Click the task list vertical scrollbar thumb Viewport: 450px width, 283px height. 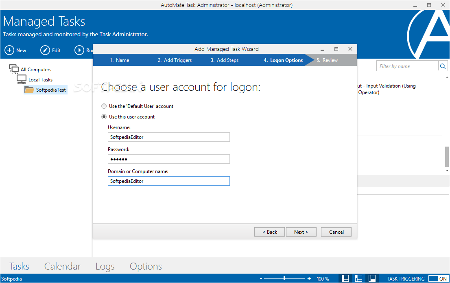tap(447, 157)
